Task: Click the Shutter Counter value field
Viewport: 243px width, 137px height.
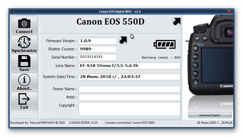Action: click(x=98, y=49)
